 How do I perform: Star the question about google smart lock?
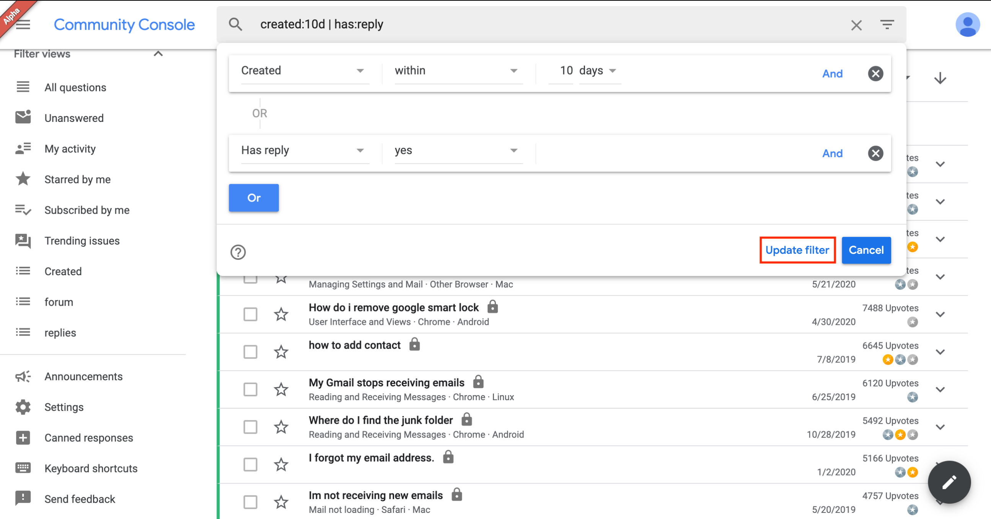[281, 314]
